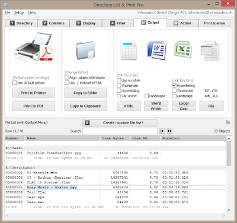This screenshot has width=237, height=223.
Task: Click the file export data icon
Action: tap(210, 51)
